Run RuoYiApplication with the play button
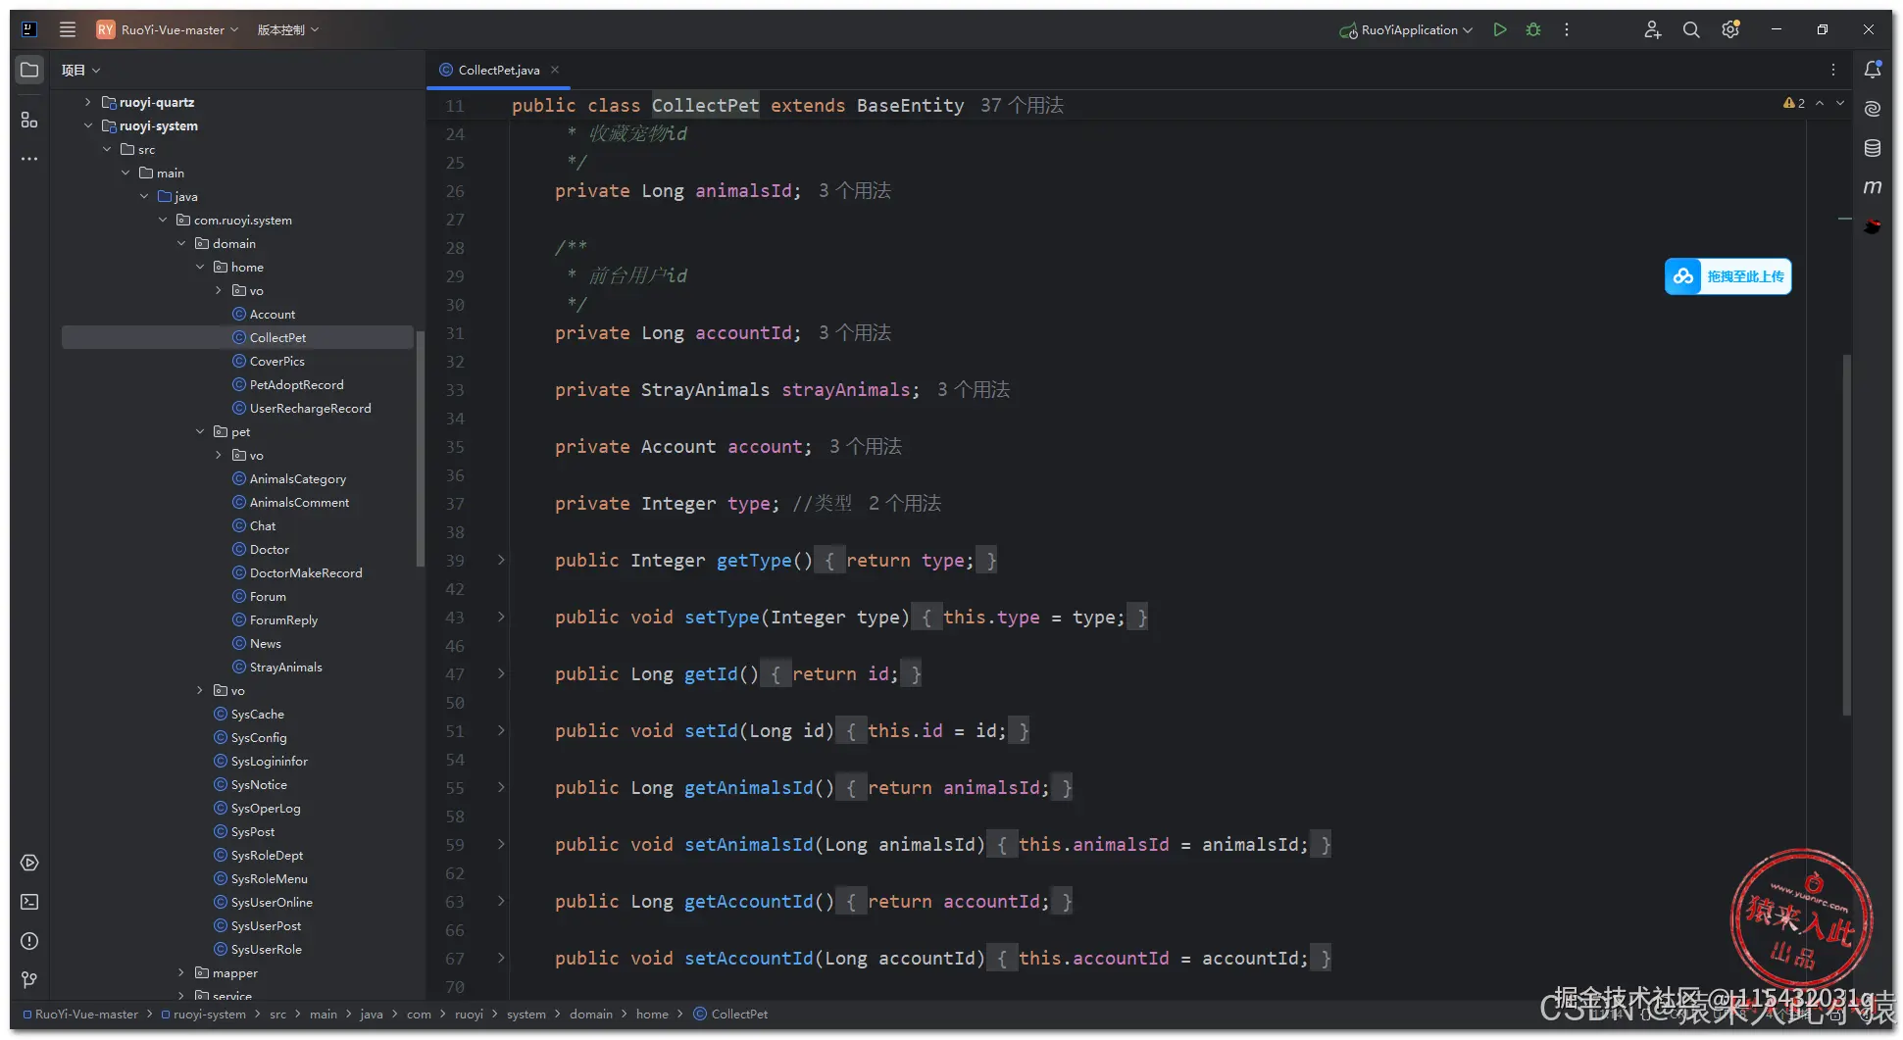The image size is (1903, 1040). [x=1499, y=29]
